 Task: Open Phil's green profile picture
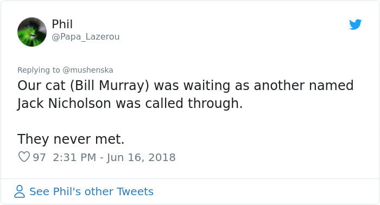32,32
